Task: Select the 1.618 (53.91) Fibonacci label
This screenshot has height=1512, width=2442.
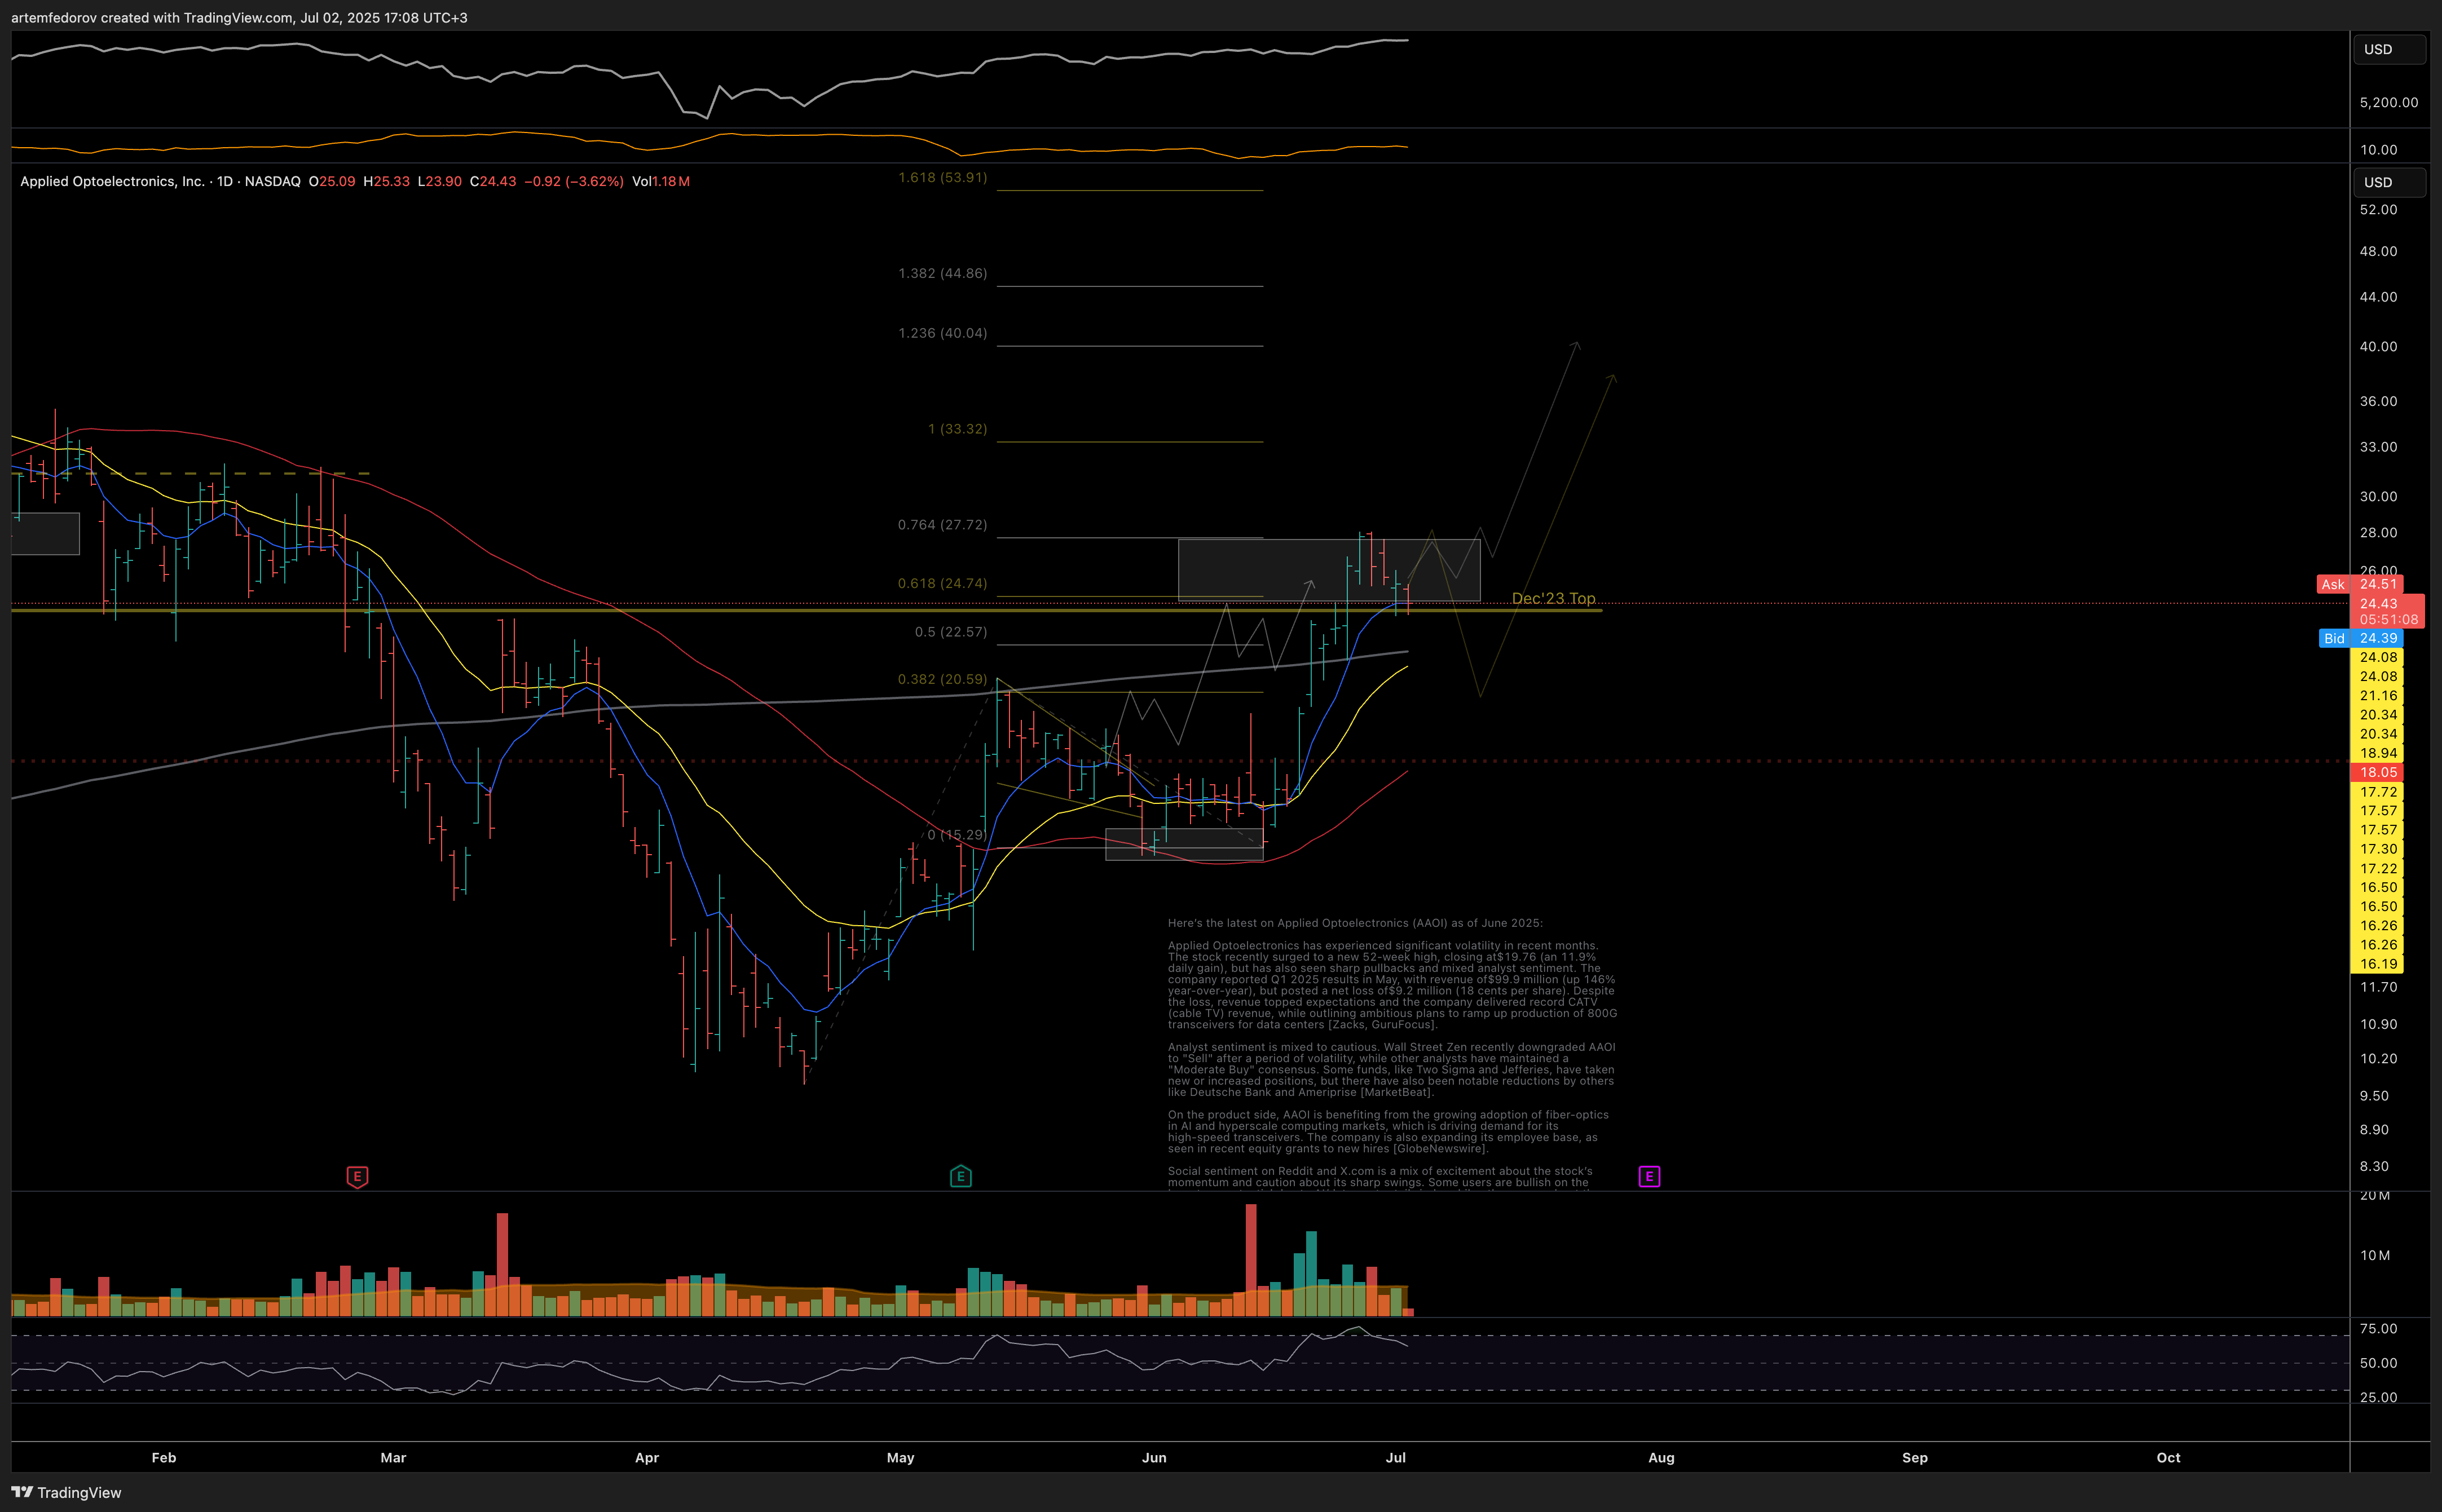Action: click(942, 177)
